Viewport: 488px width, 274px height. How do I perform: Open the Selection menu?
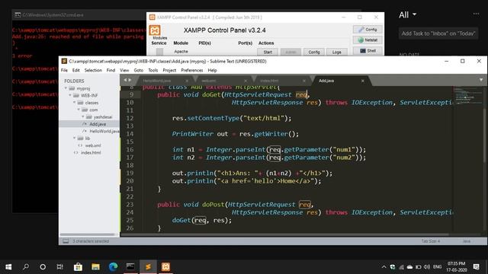(93, 70)
